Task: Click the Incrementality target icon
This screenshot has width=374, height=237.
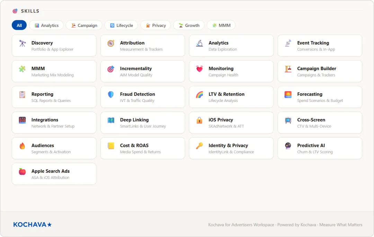Action: [111, 69]
